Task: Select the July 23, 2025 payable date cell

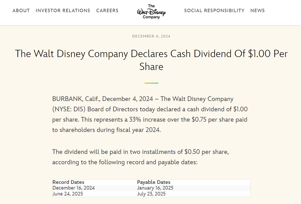Action: coord(151,194)
